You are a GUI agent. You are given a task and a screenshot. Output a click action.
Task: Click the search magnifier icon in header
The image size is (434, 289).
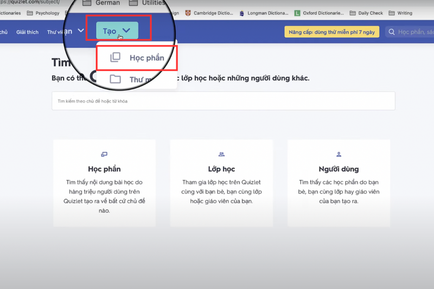391,32
